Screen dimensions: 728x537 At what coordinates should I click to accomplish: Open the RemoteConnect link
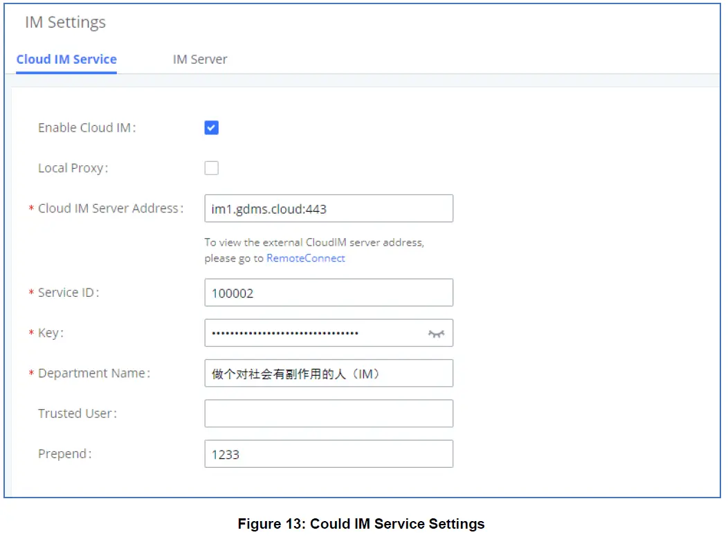(x=306, y=258)
